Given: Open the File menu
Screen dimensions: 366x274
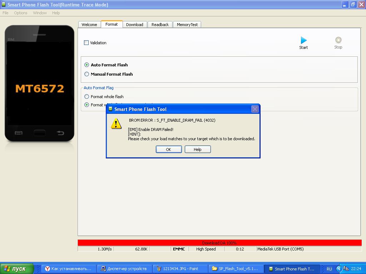Looking at the screenshot, I should 5,13.
